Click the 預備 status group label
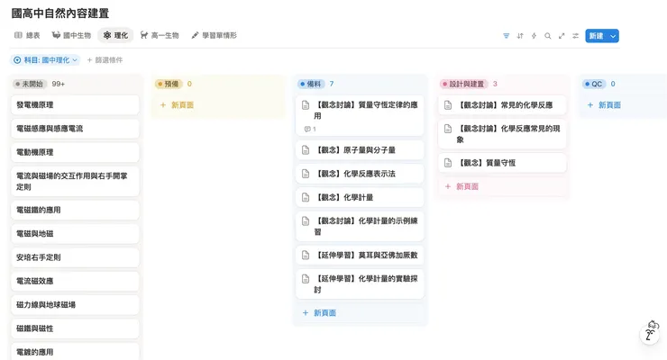The width and height of the screenshot is (667, 360). coord(169,84)
